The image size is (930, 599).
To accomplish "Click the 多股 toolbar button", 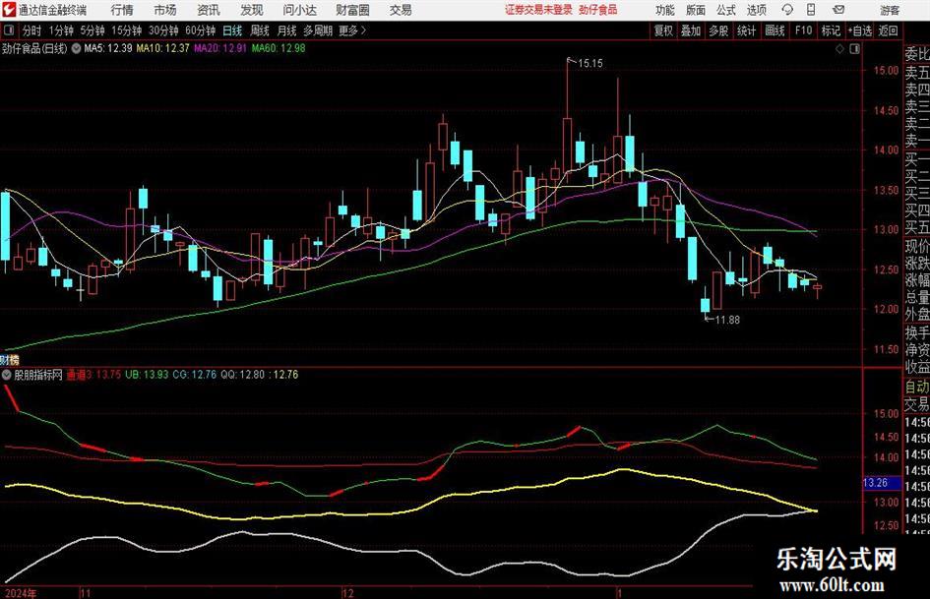I will pyautogui.click(x=718, y=30).
